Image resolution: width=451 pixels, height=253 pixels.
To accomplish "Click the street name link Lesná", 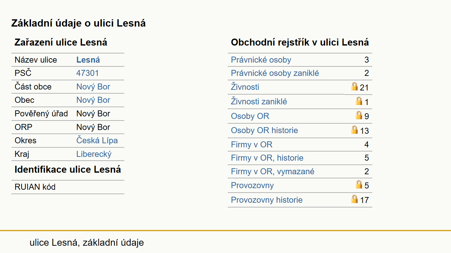I will (88, 60).
